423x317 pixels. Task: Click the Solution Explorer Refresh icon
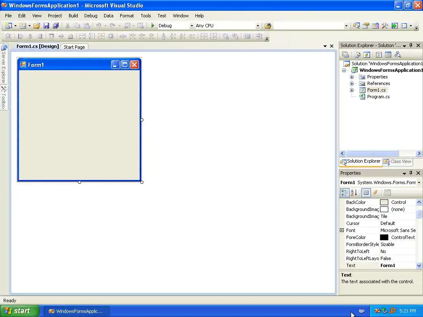pos(367,55)
